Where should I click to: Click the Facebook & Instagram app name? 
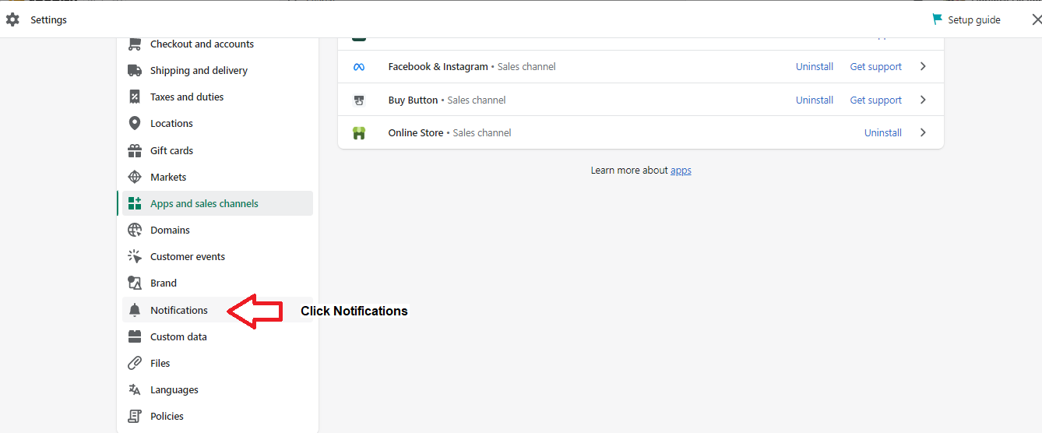[x=438, y=67]
